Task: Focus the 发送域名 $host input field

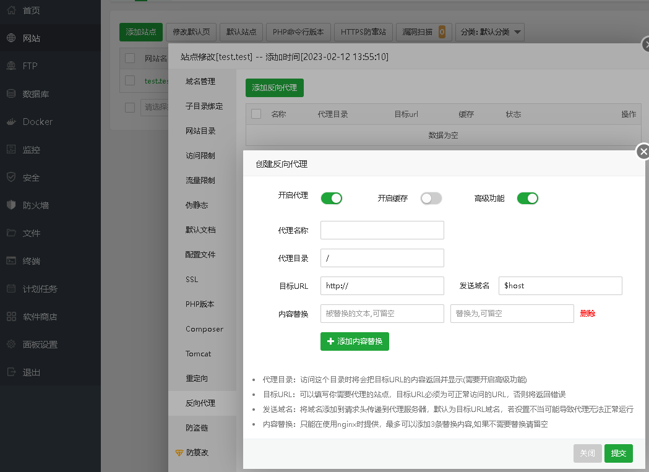Action: point(561,286)
